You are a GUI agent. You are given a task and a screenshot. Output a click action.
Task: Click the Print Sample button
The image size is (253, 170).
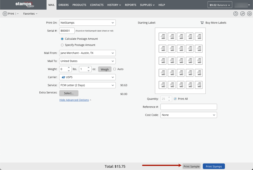[x=192, y=166]
